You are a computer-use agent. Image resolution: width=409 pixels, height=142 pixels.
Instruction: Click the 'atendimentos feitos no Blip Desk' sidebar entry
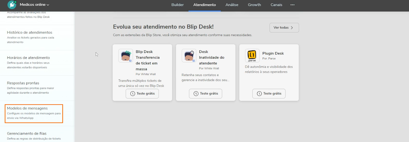(28, 17)
